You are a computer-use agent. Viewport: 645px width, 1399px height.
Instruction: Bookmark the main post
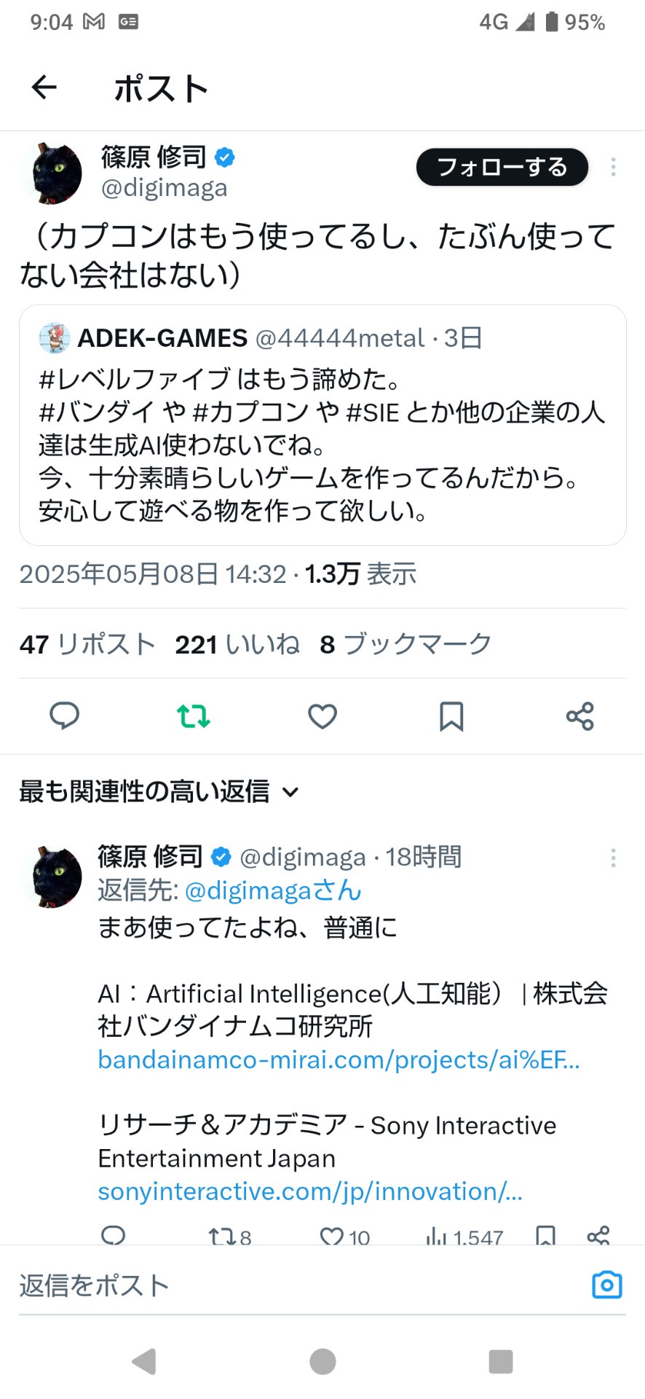pos(451,716)
